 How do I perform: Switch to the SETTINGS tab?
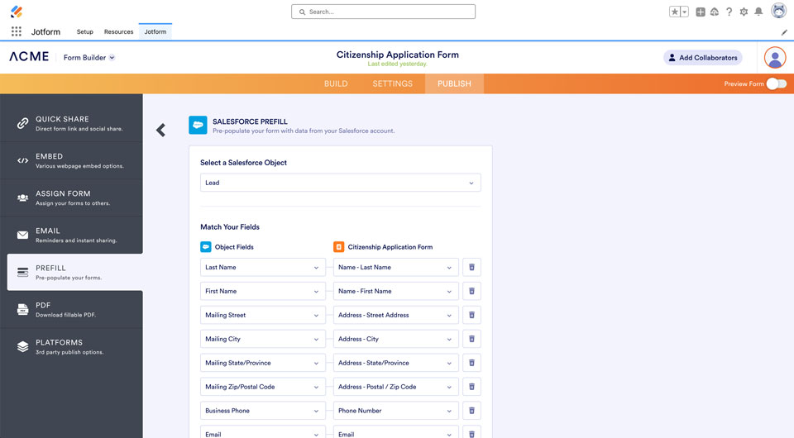(x=392, y=83)
